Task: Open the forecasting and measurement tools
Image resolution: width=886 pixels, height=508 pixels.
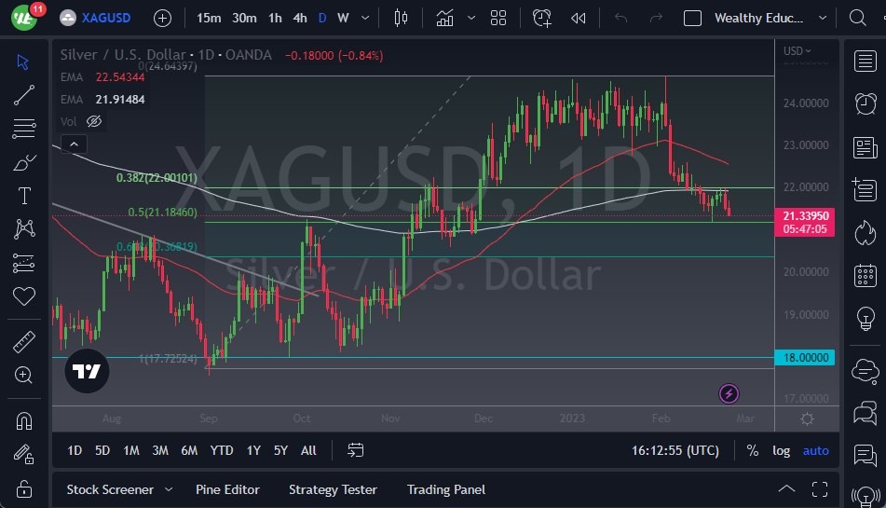Action: pos(23,263)
